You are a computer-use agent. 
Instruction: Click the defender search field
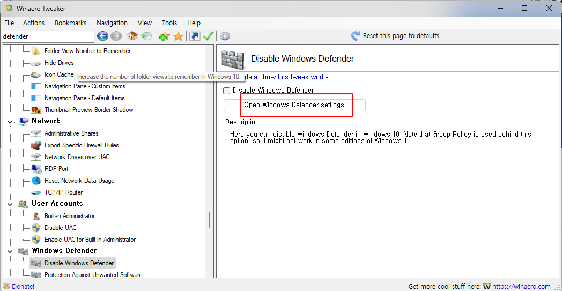(48, 36)
